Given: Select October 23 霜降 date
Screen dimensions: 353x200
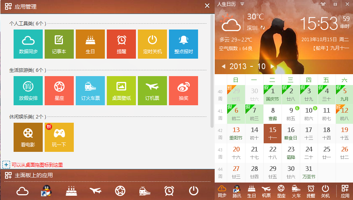Looking at the screenshot, I should point(290,153).
